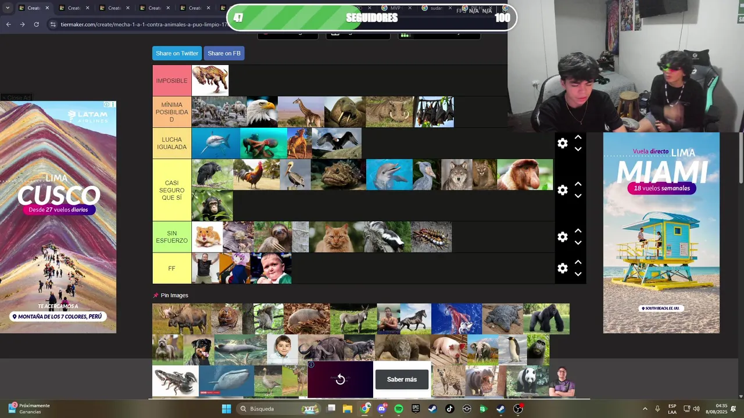Open settings gear for CASI SEGURO QUE SÍ row
Viewport: 744px width, 418px height.
click(562, 190)
